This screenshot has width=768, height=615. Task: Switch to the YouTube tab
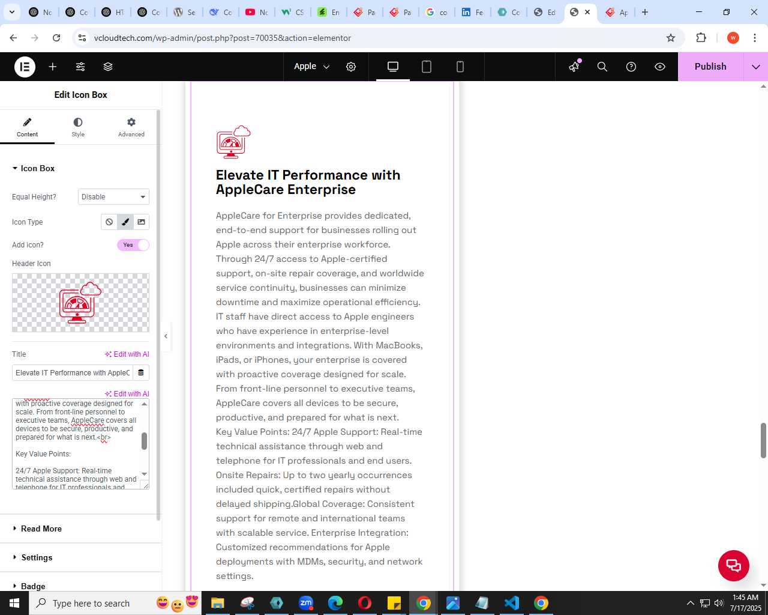[257, 12]
